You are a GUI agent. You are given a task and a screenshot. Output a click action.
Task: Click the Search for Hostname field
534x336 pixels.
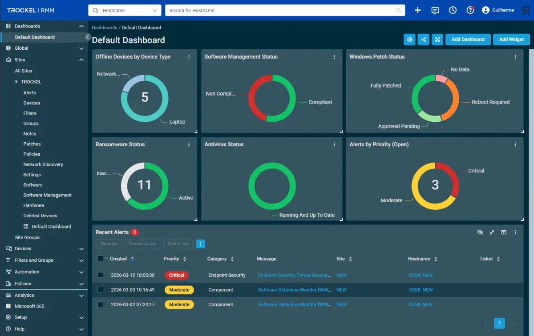pos(285,10)
